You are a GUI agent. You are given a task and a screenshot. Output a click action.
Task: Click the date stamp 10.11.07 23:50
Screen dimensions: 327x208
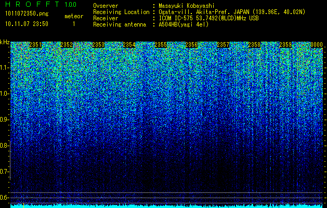click(x=27, y=24)
